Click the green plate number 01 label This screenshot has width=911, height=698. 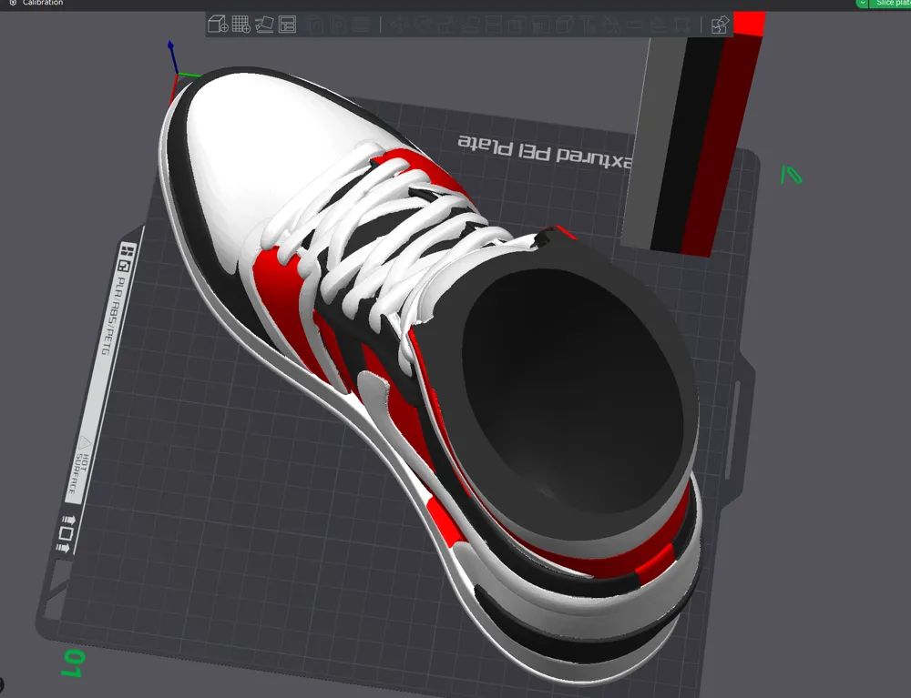73,663
